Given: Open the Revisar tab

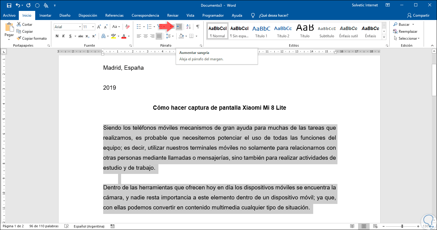Looking at the screenshot, I should pos(172,15).
